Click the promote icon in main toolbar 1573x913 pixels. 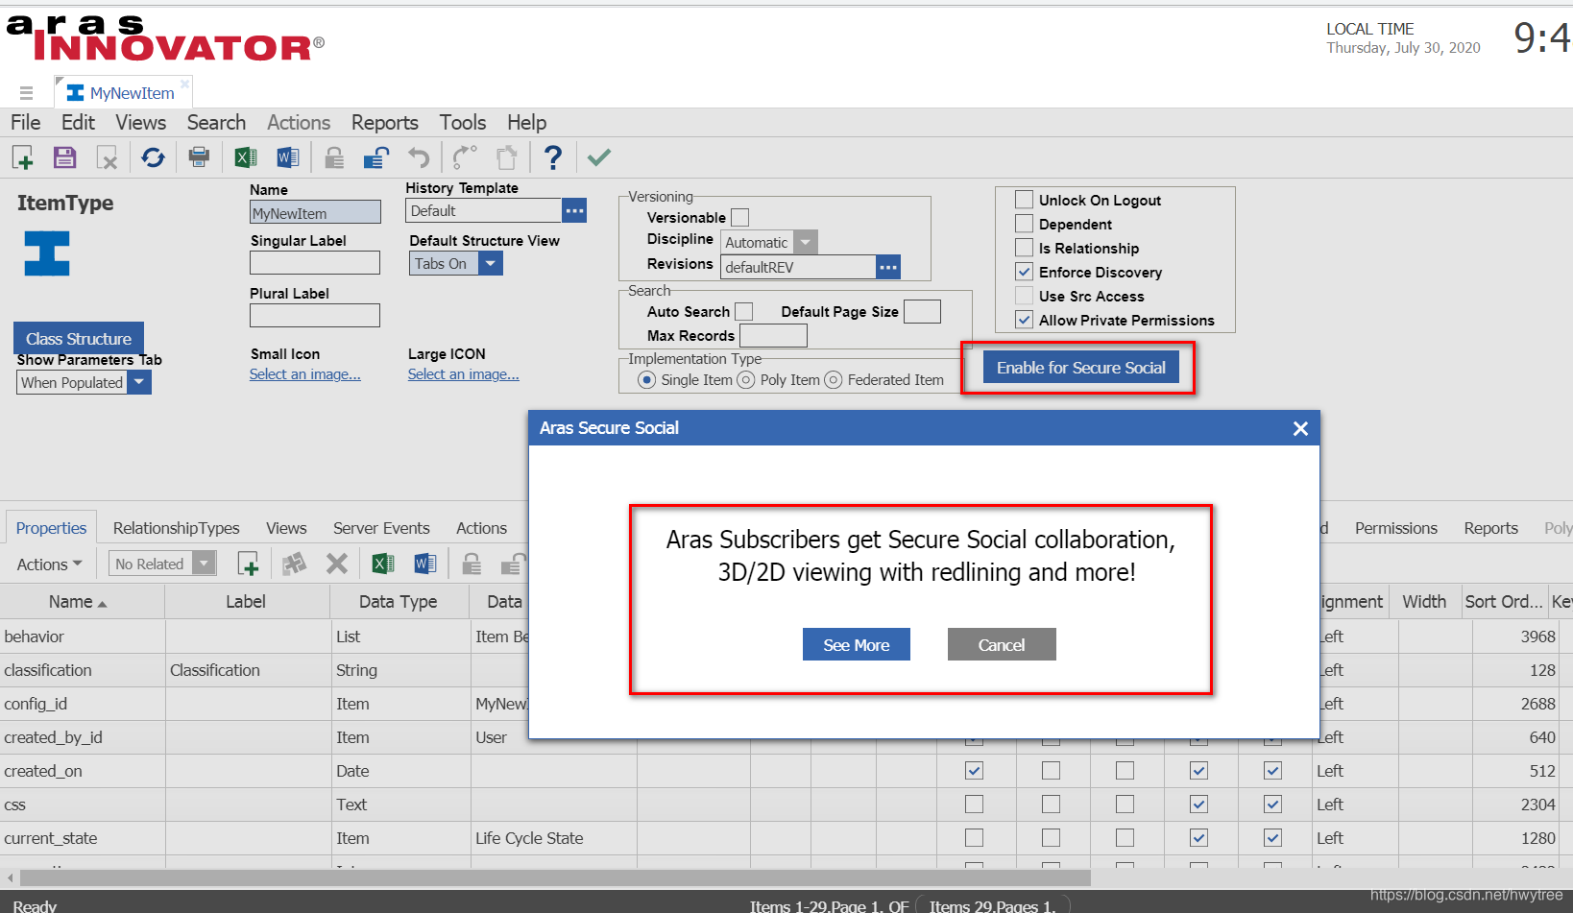pos(465,157)
